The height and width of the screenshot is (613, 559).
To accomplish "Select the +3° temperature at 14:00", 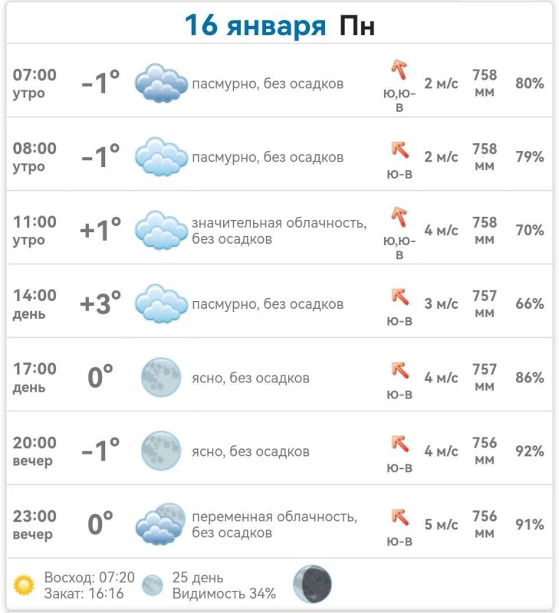I will pyautogui.click(x=100, y=303).
